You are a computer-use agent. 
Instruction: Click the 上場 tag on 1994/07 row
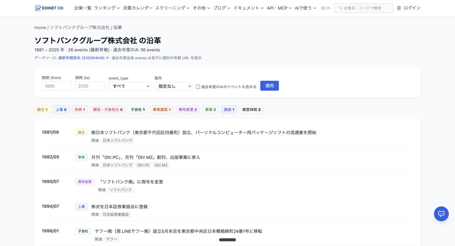[x=81, y=207]
